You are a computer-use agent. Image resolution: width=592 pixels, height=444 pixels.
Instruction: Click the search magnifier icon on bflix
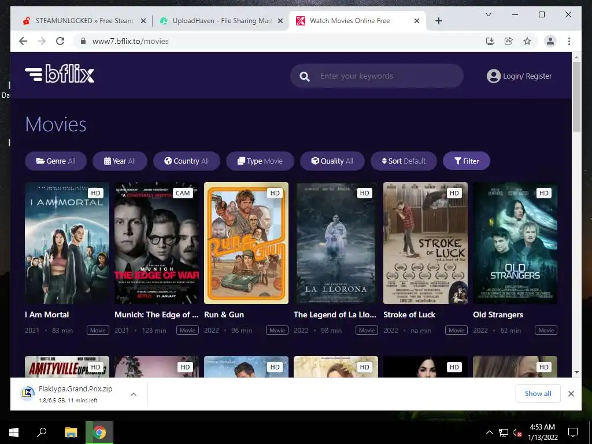point(304,76)
